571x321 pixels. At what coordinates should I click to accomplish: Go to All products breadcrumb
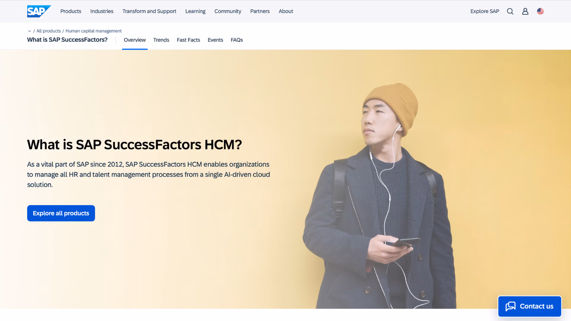click(x=48, y=31)
